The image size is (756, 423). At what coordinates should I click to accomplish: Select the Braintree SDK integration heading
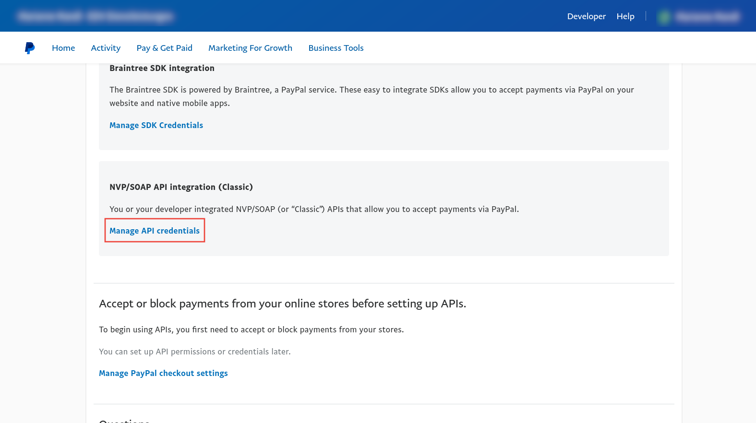[162, 68]
